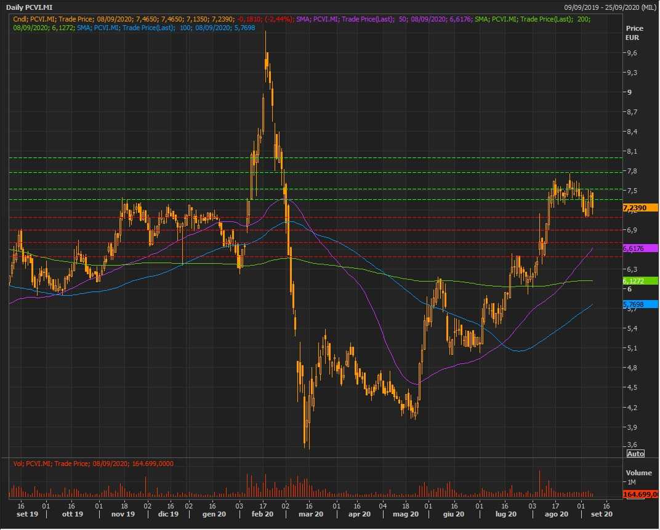Select the 09/09/2019 - 25/09/2020 date range label

(610, 7)
